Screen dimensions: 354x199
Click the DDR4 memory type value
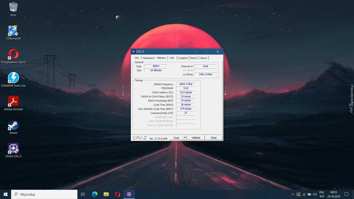156,66
